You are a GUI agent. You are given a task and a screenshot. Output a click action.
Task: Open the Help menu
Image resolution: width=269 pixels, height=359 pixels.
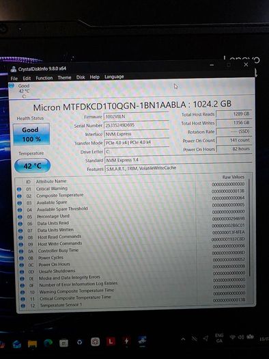click(x=94, y=77)
